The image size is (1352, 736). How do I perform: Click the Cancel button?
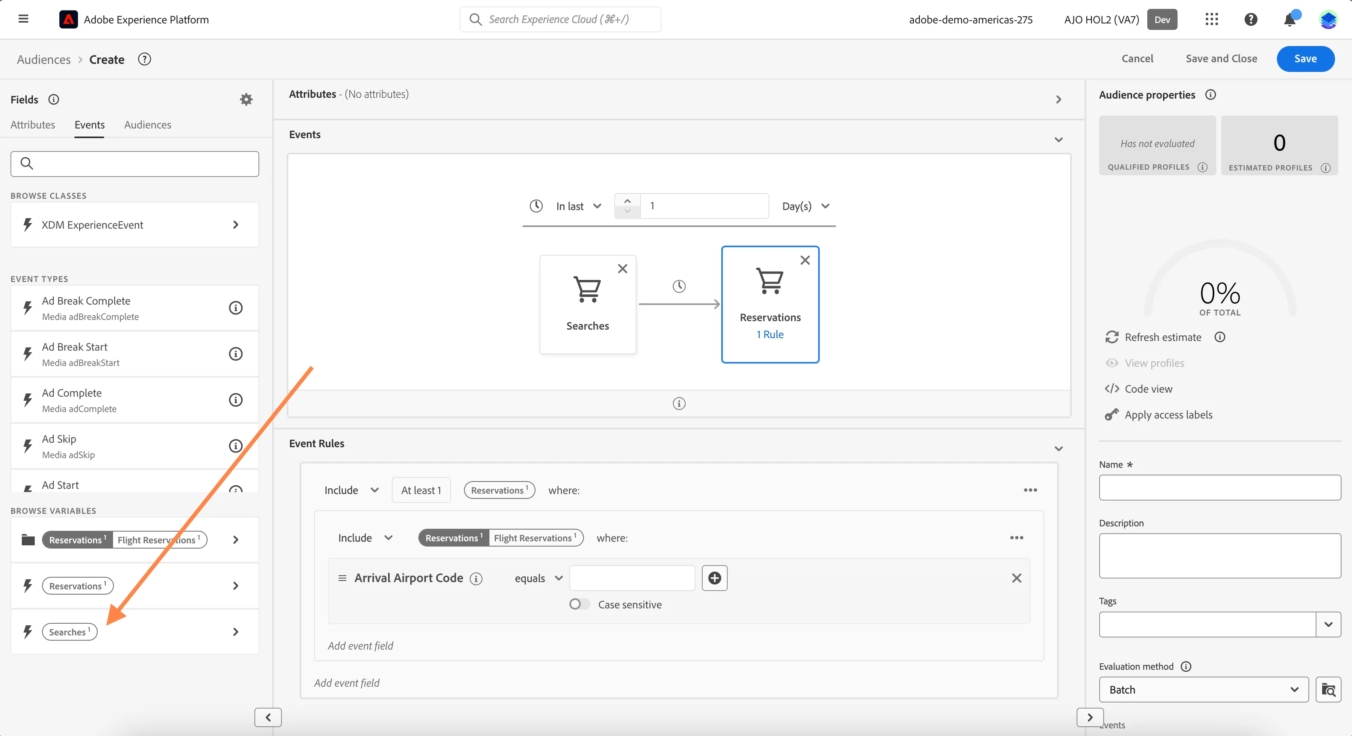(1137, 59)
